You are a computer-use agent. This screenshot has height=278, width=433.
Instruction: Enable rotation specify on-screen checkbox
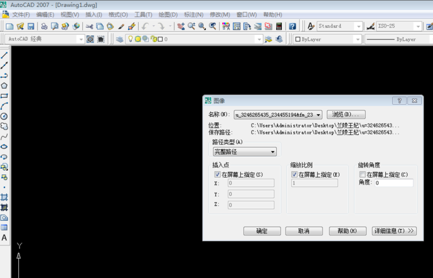(363, 174)
